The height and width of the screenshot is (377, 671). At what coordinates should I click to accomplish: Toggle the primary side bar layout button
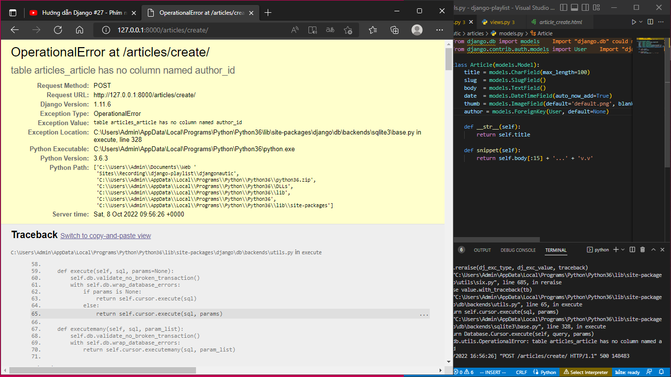(563, 7)
